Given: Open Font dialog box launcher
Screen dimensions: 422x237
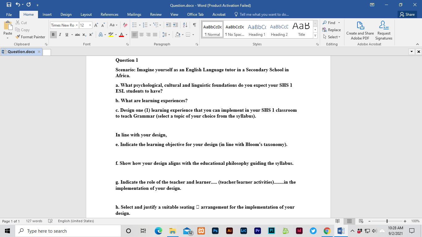Looking at the screenshot, I should [x=127, y=44].
